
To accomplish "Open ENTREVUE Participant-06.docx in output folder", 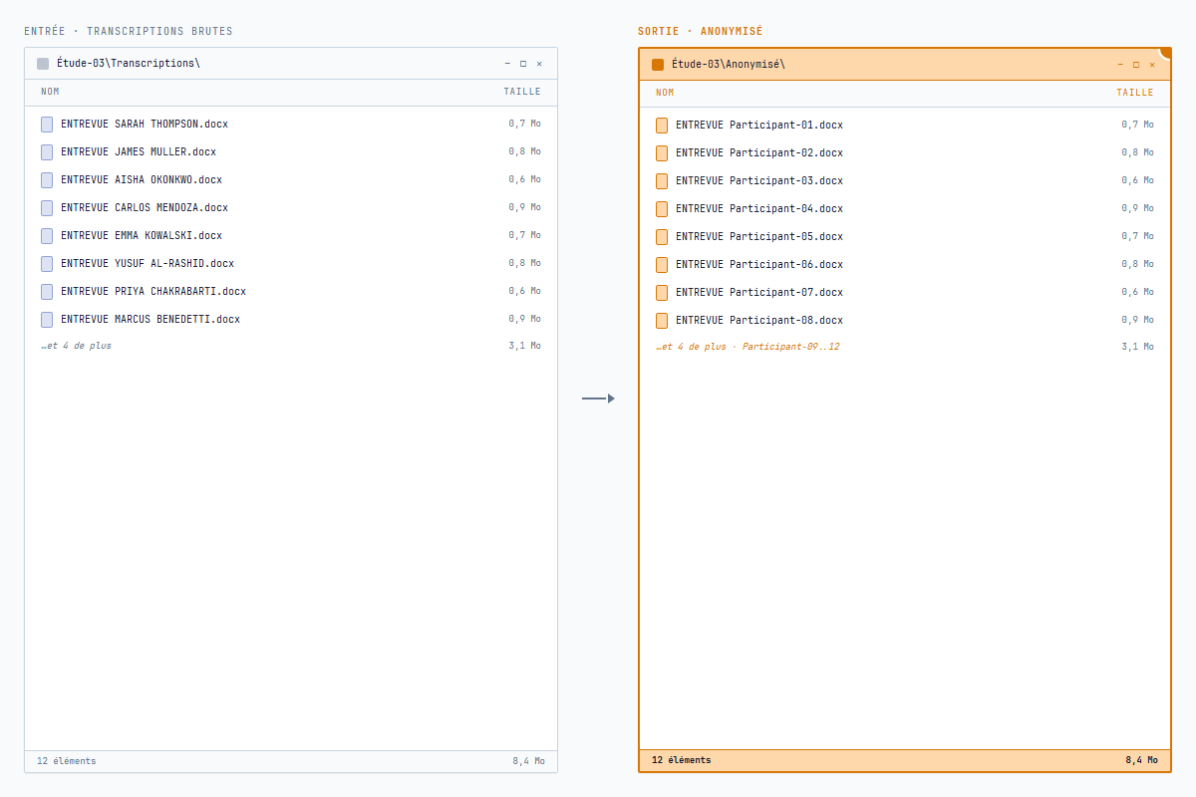I will tap(758, 265).
